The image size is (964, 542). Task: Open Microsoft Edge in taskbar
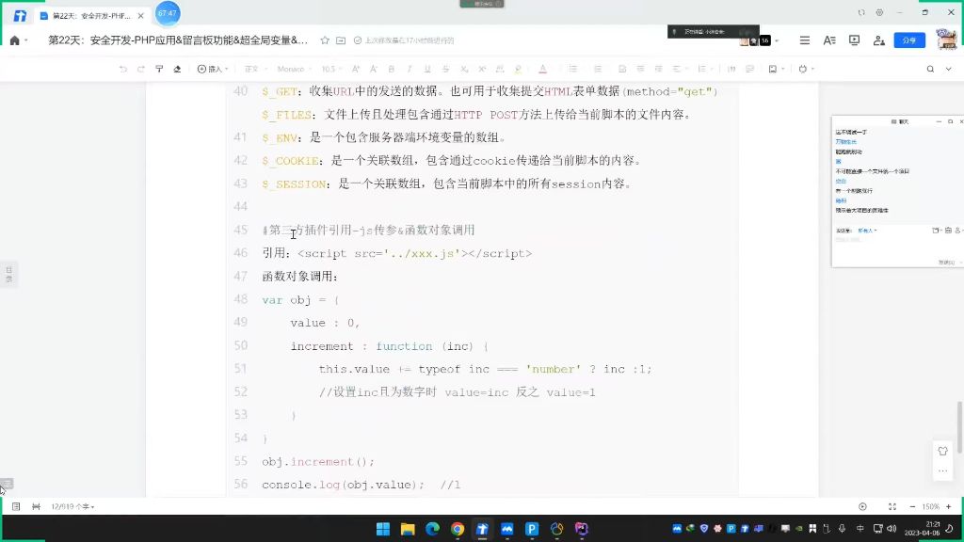(432, 529)
